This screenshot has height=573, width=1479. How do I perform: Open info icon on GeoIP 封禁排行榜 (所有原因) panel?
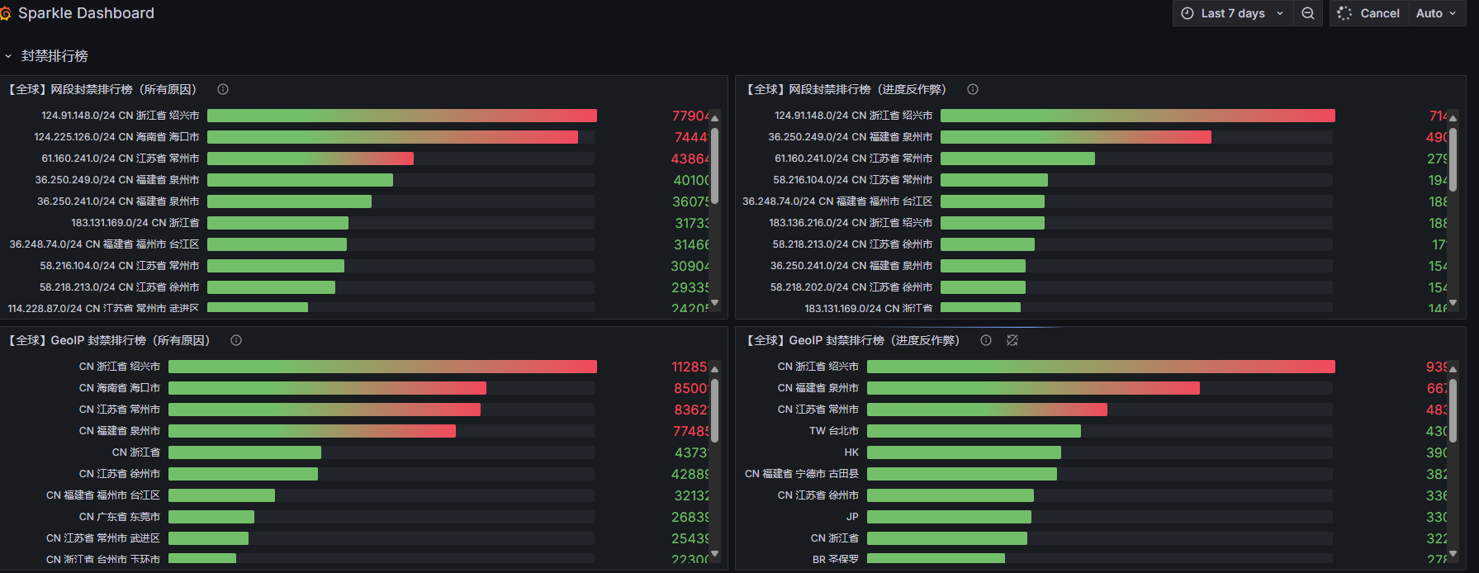(x=236, y=340)
